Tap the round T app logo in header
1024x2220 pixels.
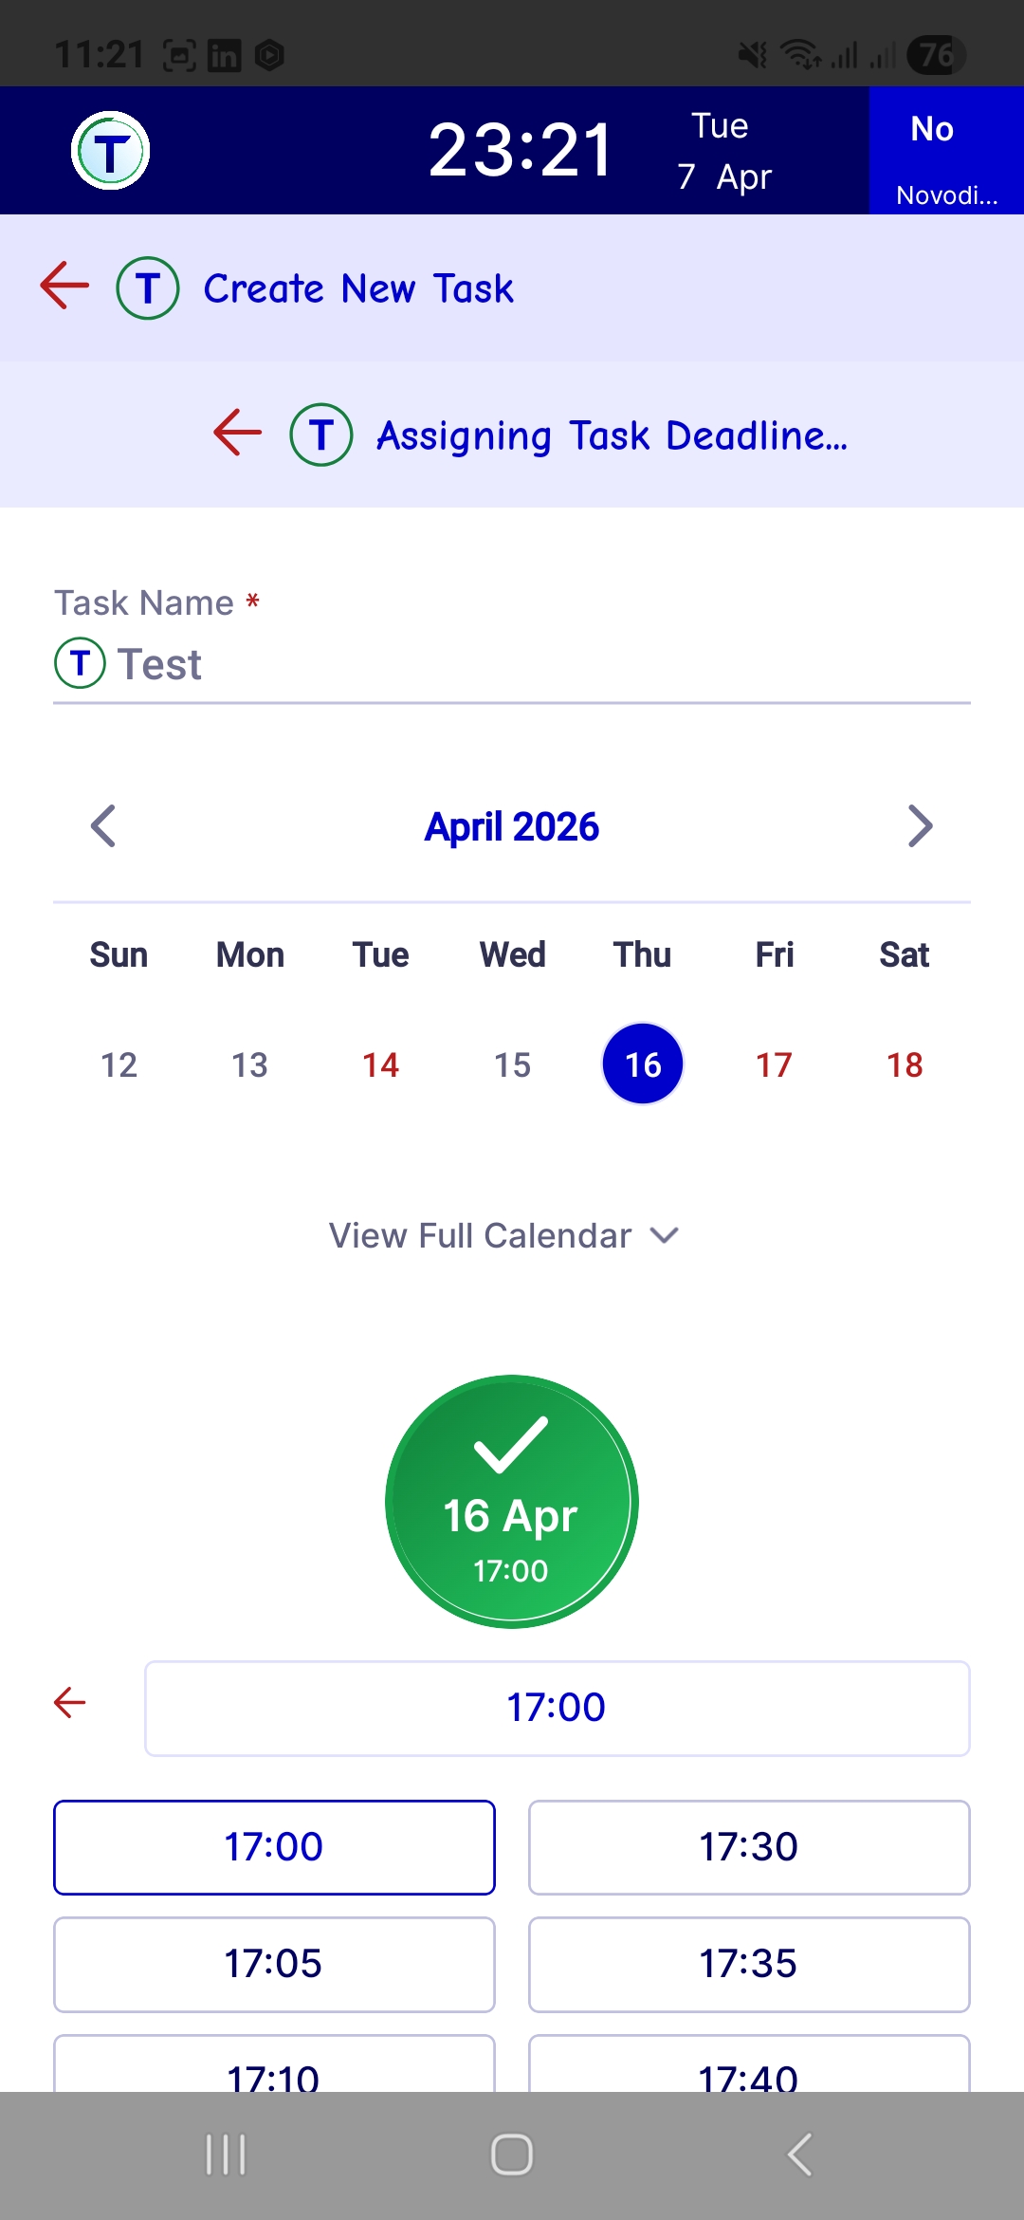pyautogui.click(x=111, y=151)
